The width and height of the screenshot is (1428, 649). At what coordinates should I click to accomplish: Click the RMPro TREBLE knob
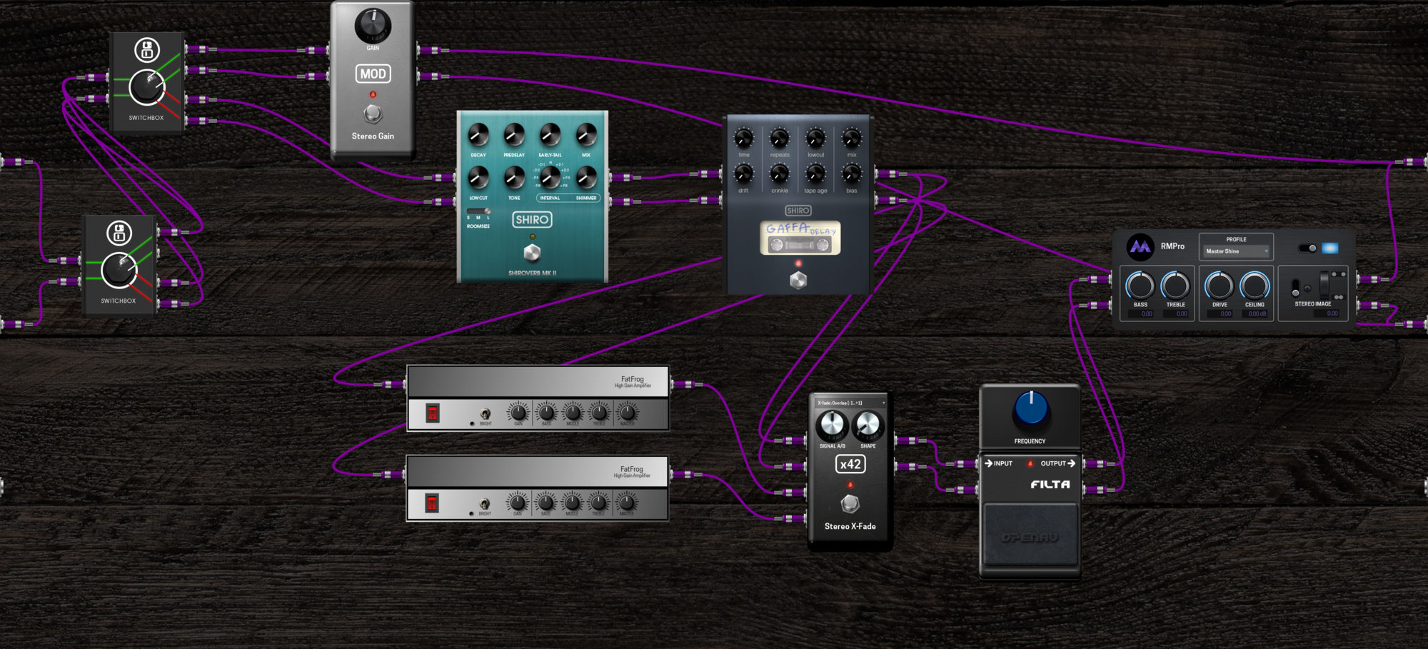point(1175,286)
